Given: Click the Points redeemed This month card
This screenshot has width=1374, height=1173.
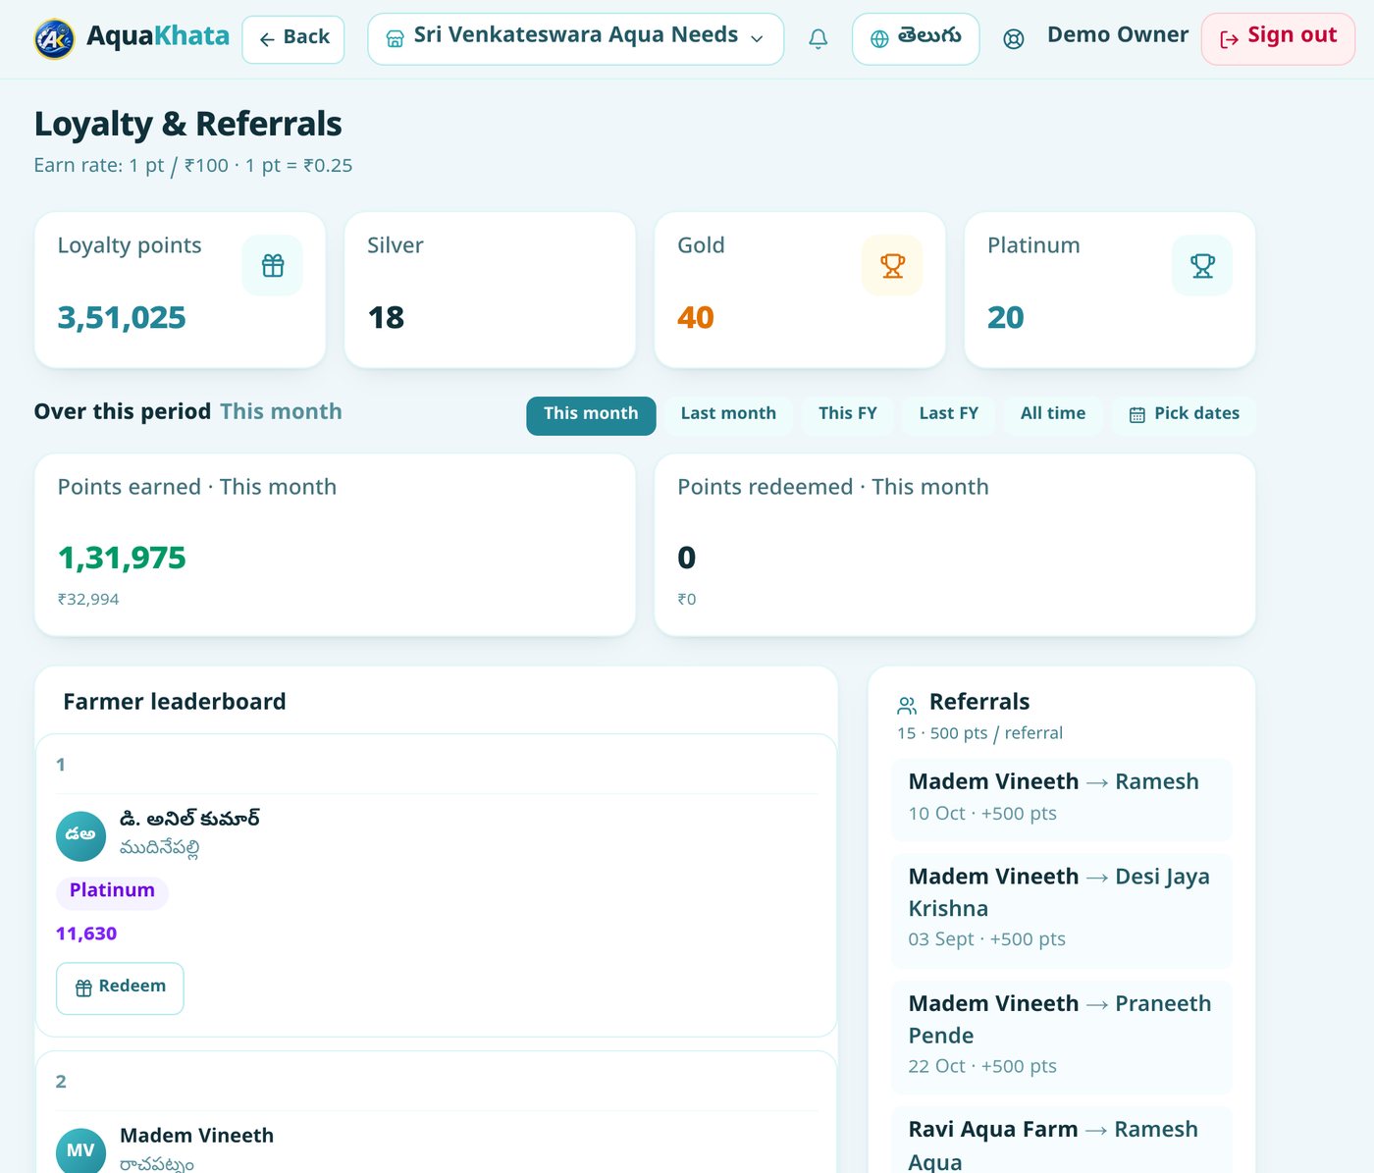Looking at the screenshot, I should tap(955, 545).
